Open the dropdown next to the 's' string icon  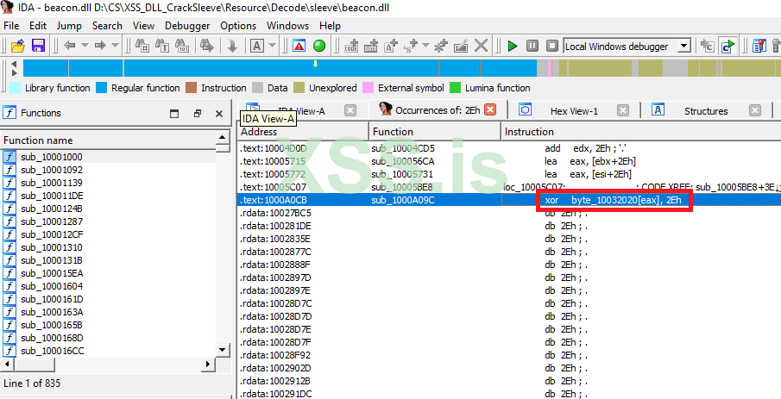(425, 46)
